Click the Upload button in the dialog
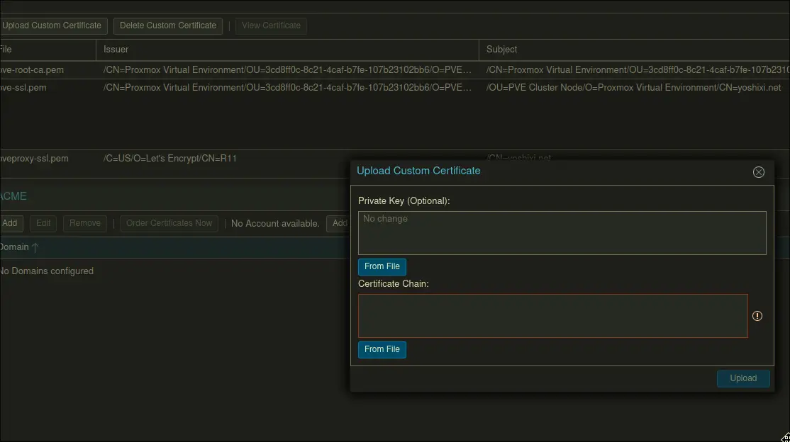Screen dimensions: 790x442 pos(742,378)
